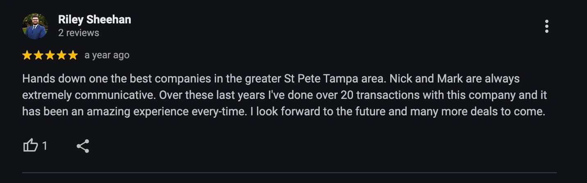Share this review using the share icon
The width and height of the screenshot is (587, 183).
tap(83, 146)
